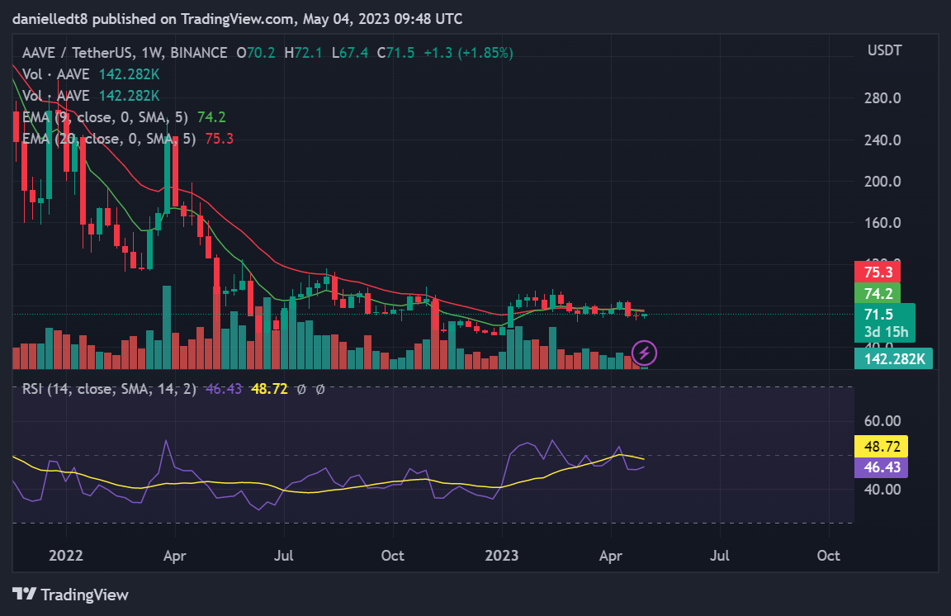Click the 142.282K volume label on price scale
951x616 pixels.
pyautogui.click(x=893, y=358)
